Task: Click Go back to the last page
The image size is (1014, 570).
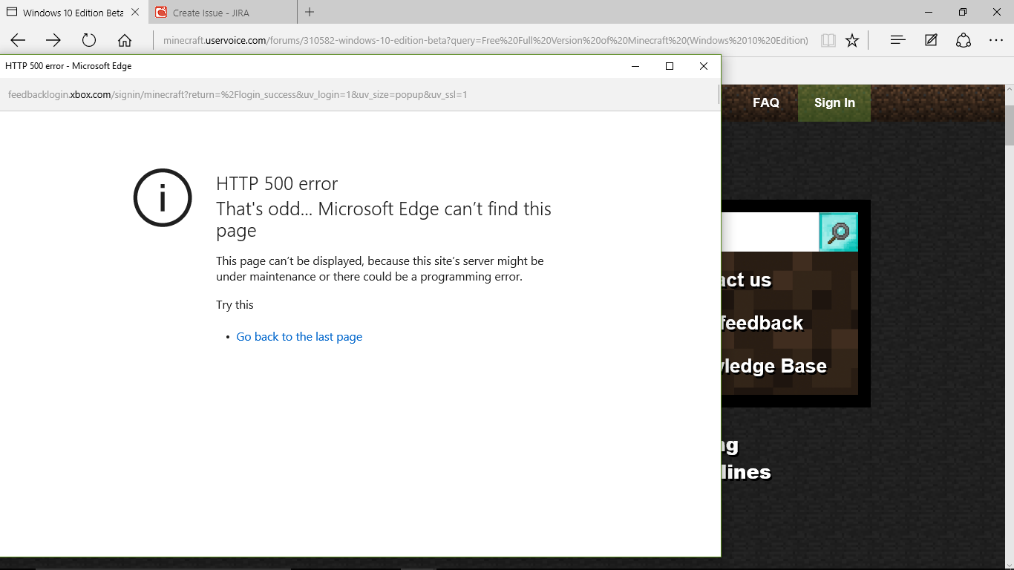Action: pos(299,337)
